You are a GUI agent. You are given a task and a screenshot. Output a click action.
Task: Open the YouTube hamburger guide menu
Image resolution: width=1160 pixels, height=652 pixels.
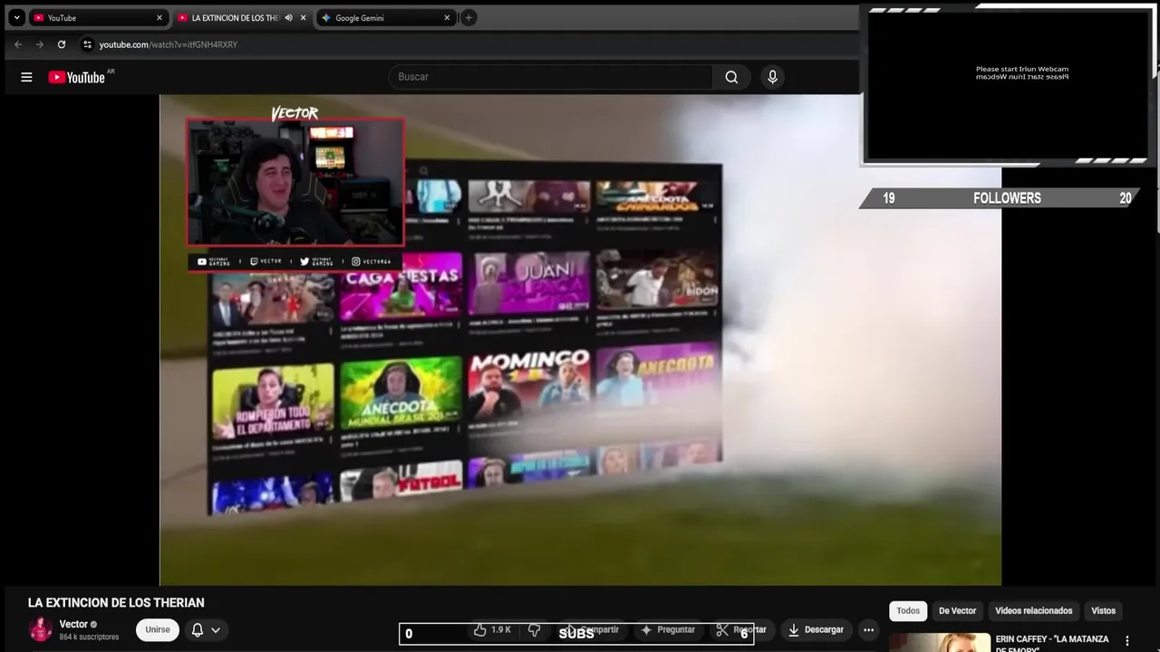tap(26, 77)
